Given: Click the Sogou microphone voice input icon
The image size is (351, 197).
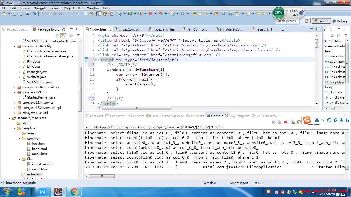Looking at the screenshot, I should tap(341, 120).
